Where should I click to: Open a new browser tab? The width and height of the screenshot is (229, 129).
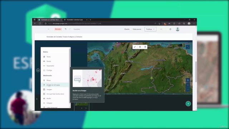pyautogui.click(x=90, y=20)
